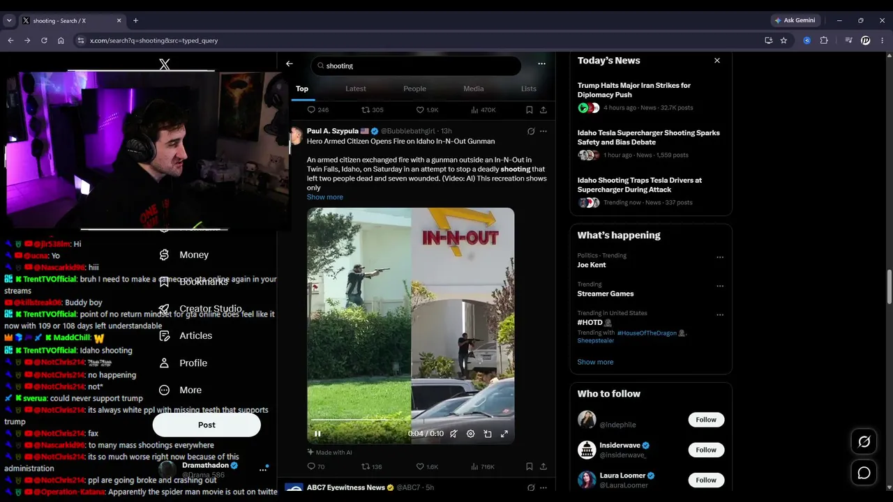
Task: Reload the current browser page
Action: pos(44,40)
